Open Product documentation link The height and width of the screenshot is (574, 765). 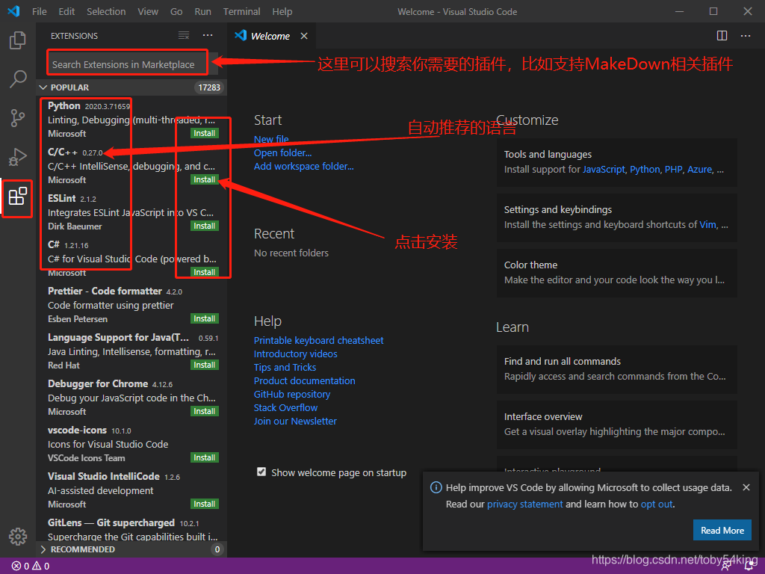pos(305,380)
